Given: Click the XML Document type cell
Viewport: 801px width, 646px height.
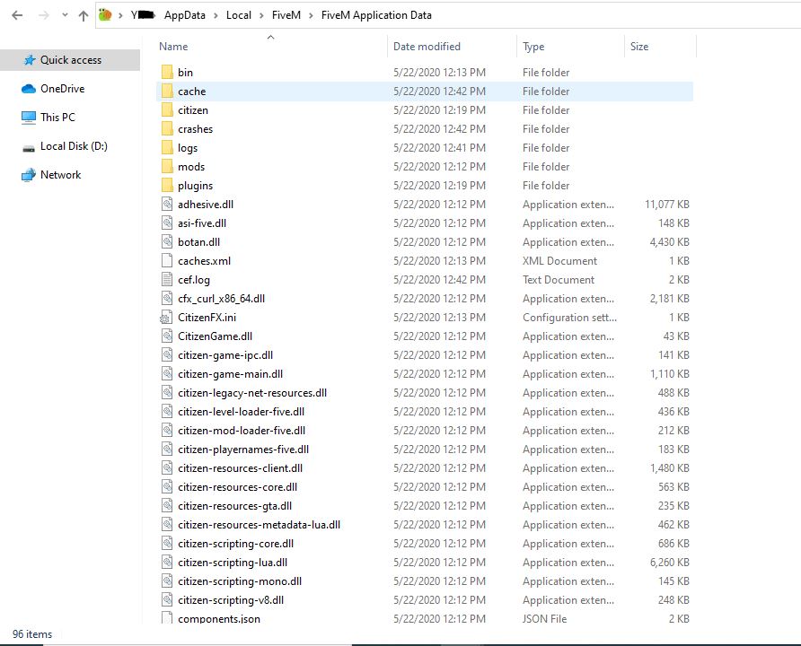Looking at the screenshot, I should coord(559,261).
